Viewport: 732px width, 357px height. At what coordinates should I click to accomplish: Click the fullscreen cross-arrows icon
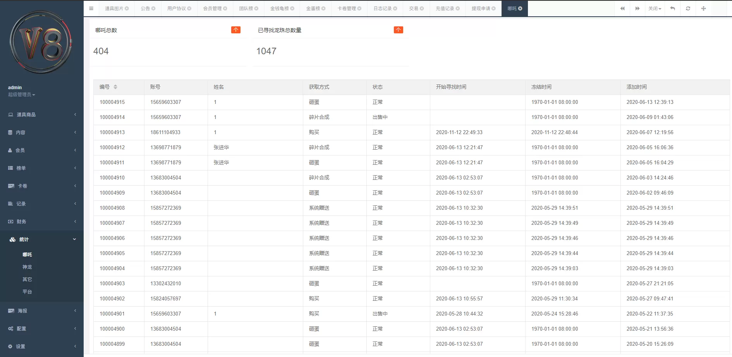point(703,9)
